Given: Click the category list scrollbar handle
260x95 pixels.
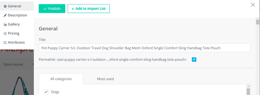Looking at the screenshot, I should (x=248, y=92).
